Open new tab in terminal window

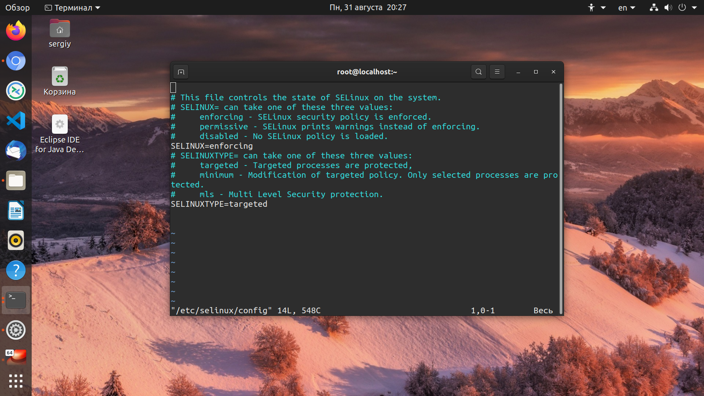coord(181,72)
